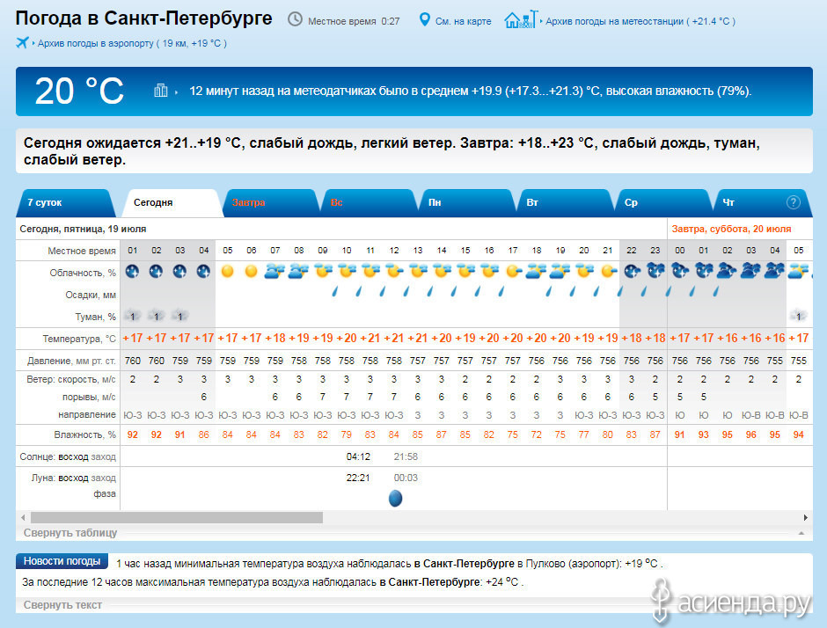This screenshot has height=628, width=827.
Task: Select the Сегодня tab
Action: click(172, 202)
